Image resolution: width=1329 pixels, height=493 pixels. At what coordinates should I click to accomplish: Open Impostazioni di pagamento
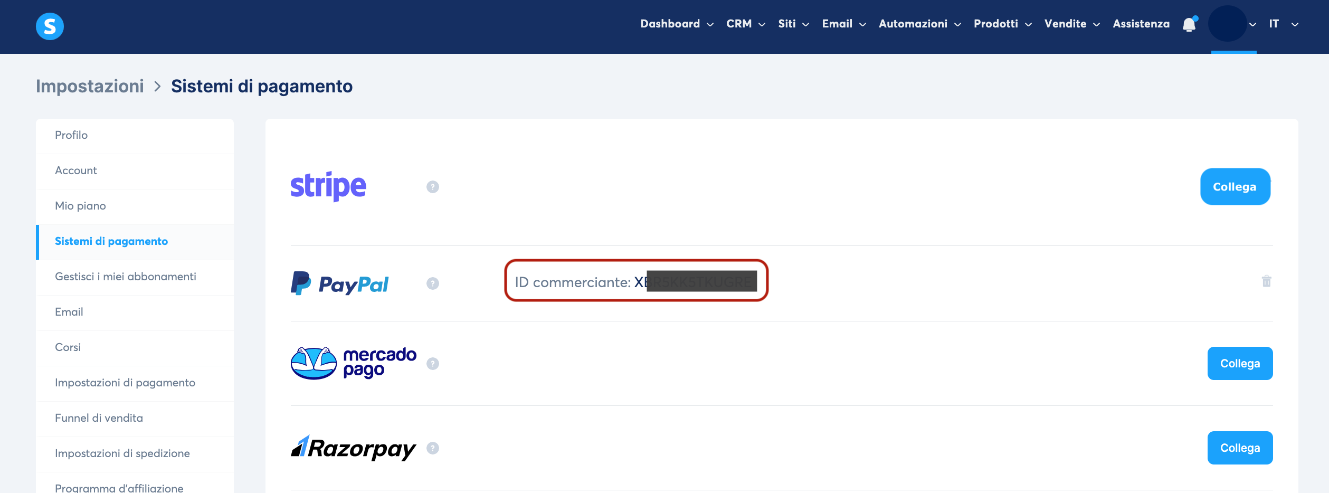(135, 383)
